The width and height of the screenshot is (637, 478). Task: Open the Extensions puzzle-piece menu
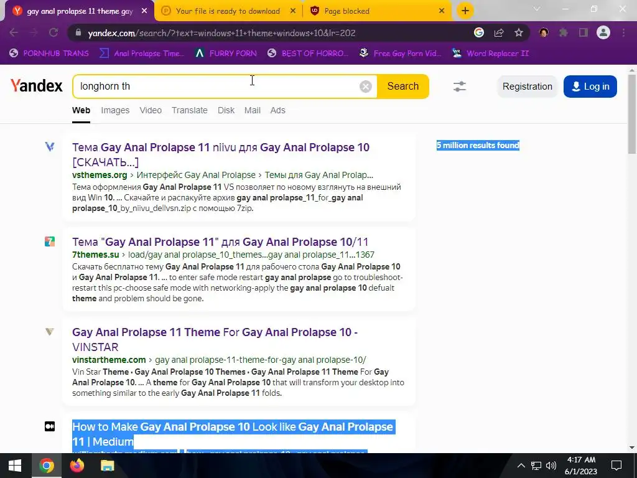point(564,33)
